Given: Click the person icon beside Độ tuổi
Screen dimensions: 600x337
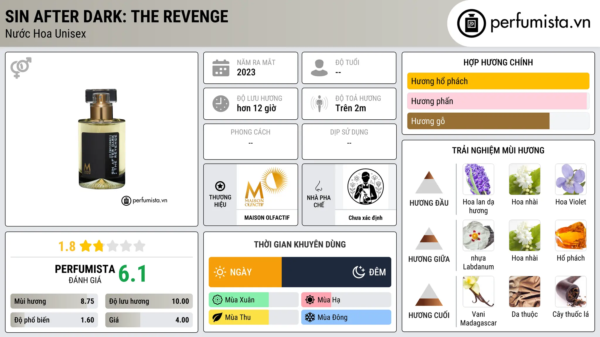Looking at the screenshot, I should (x=319, y=68).
